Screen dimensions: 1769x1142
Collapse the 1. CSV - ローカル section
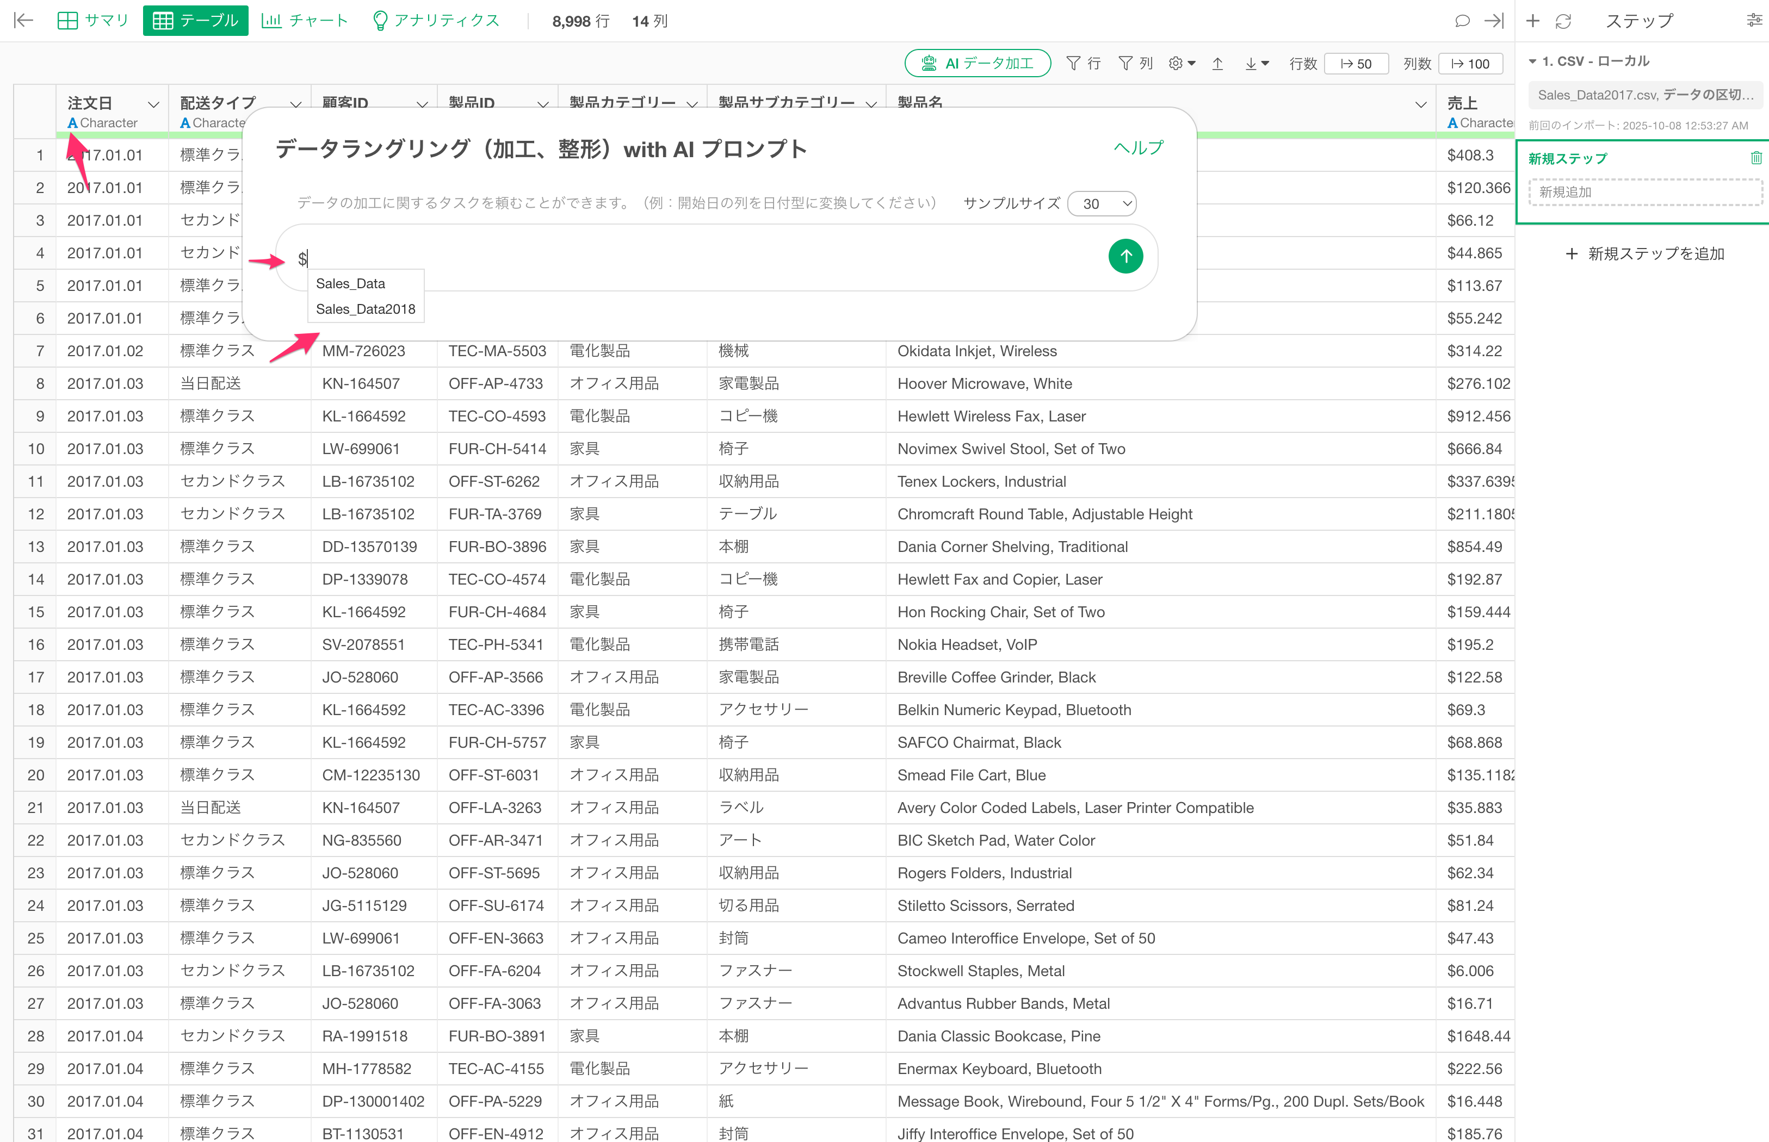pos(1532,61)
